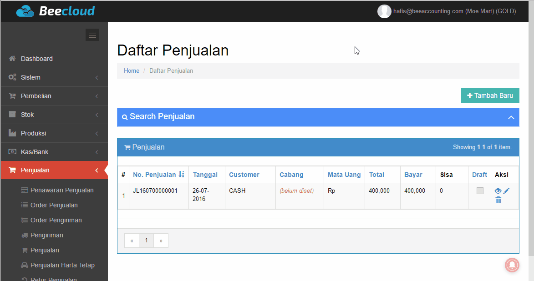Sort table by Tanggal column
The width and height of the screenshot is (534, 281).
(205, 175)
